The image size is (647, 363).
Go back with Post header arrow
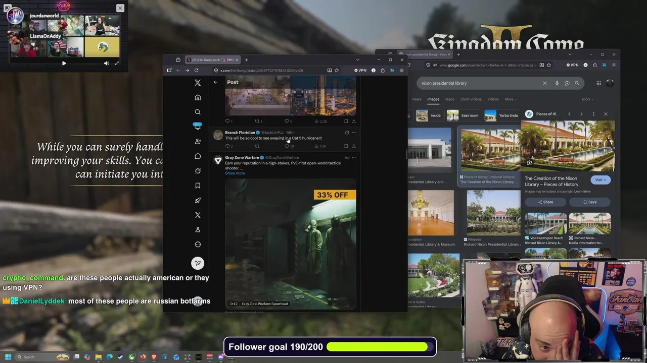(x=216, y=82)
